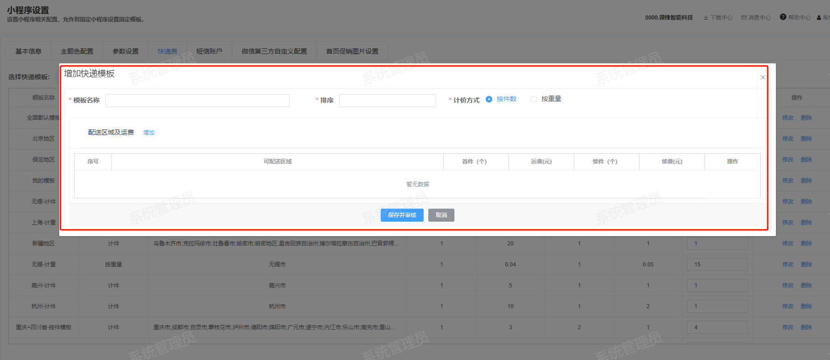Click the 排序 input field
This screenshot has width=830, height=360.
[387, 101]
